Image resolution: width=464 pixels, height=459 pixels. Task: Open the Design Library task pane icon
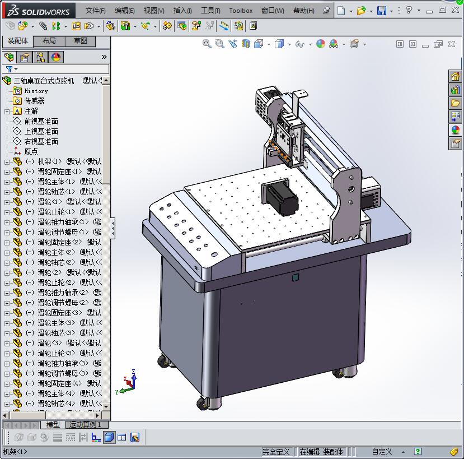pos(455,90)
